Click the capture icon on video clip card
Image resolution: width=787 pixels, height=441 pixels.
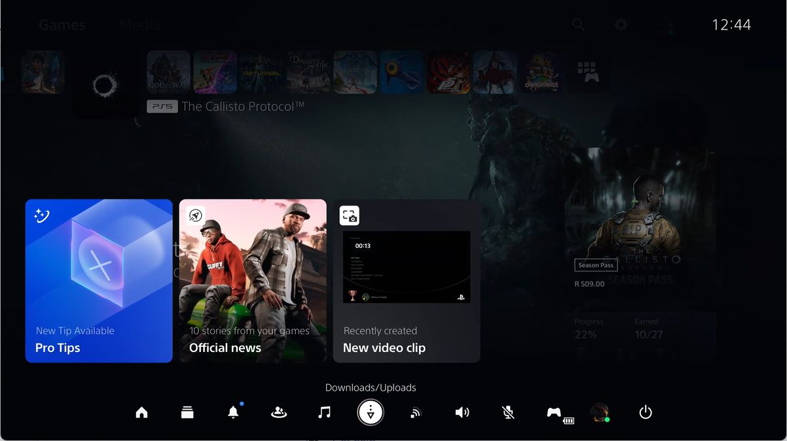pos(350,216)
